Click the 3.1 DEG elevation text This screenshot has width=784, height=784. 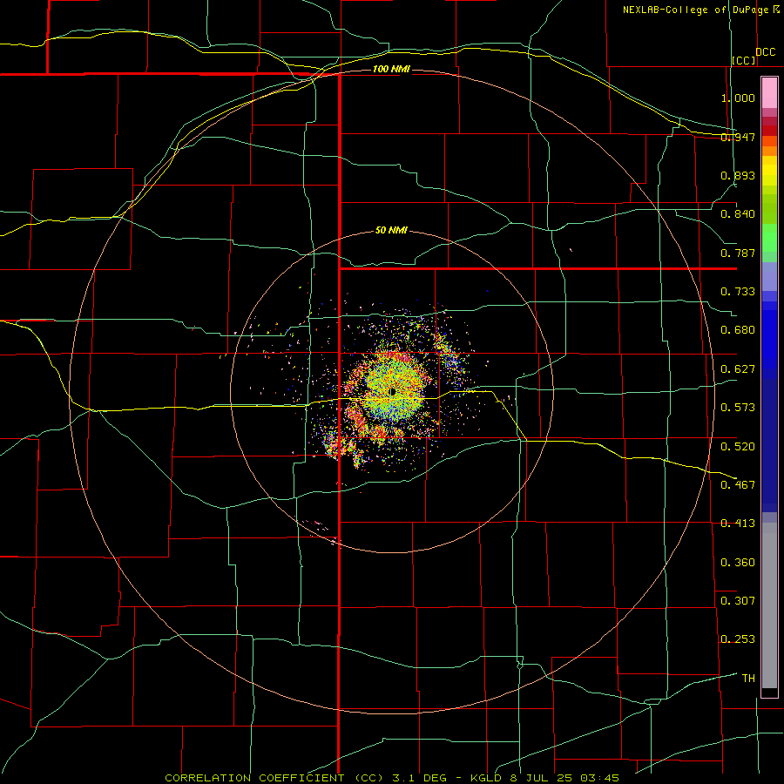(x=420, y=778)
